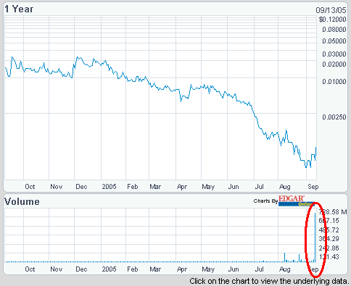
Task: Click 'Mar' label under the Volume chart
Action: click(155, 269)
